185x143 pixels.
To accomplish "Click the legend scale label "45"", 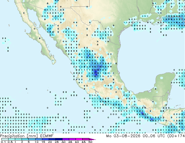I will (83, 142).
